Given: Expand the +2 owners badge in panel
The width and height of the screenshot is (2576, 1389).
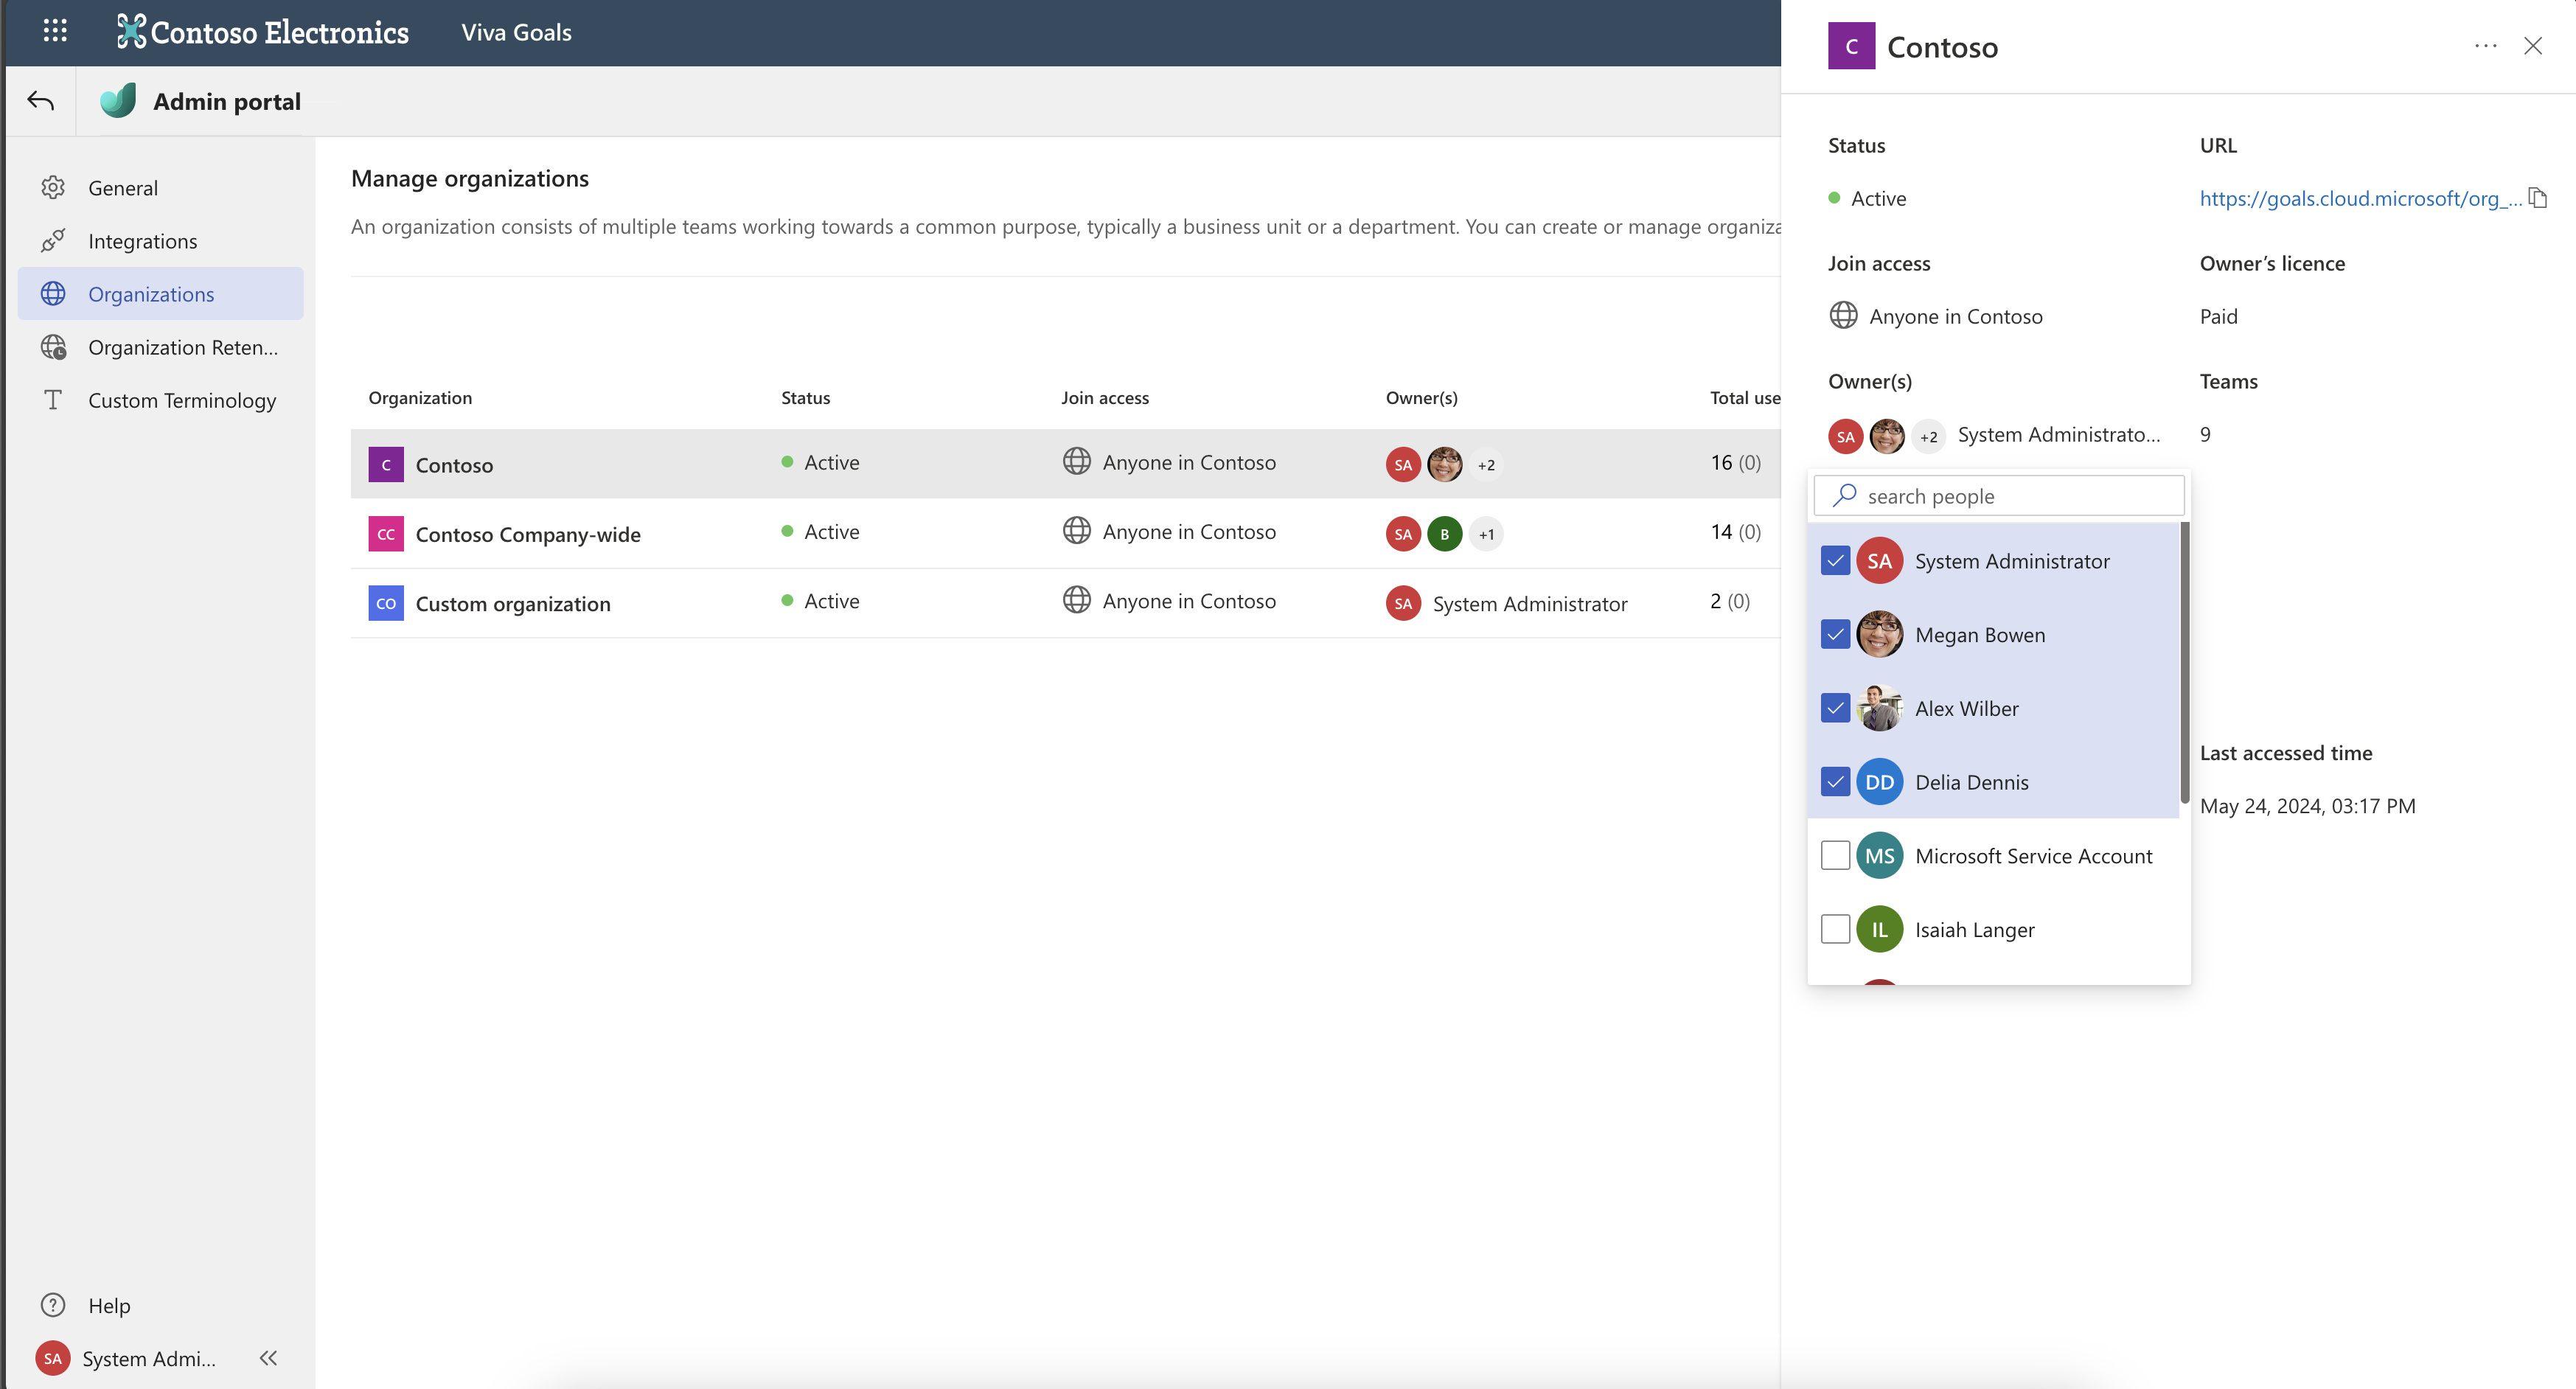Looking at the screenshot, I should click(1928, 436).
